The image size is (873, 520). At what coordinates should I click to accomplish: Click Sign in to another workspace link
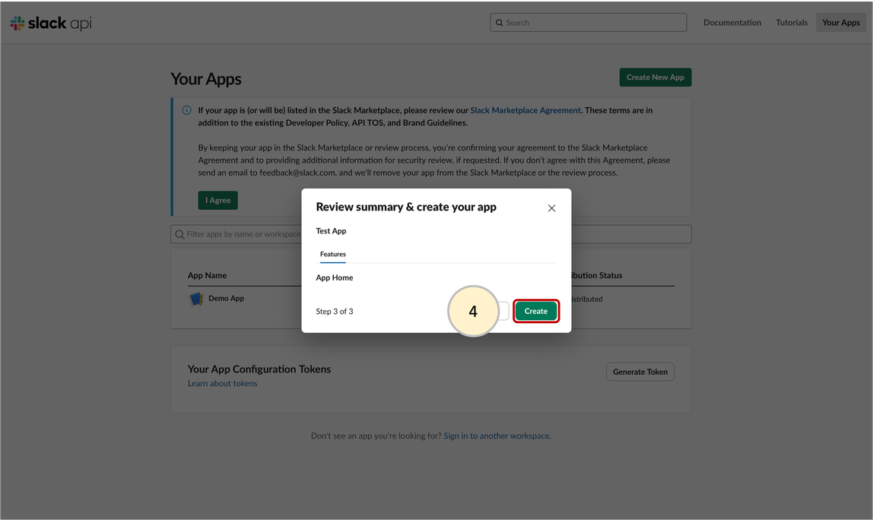(x=496, y=436)
